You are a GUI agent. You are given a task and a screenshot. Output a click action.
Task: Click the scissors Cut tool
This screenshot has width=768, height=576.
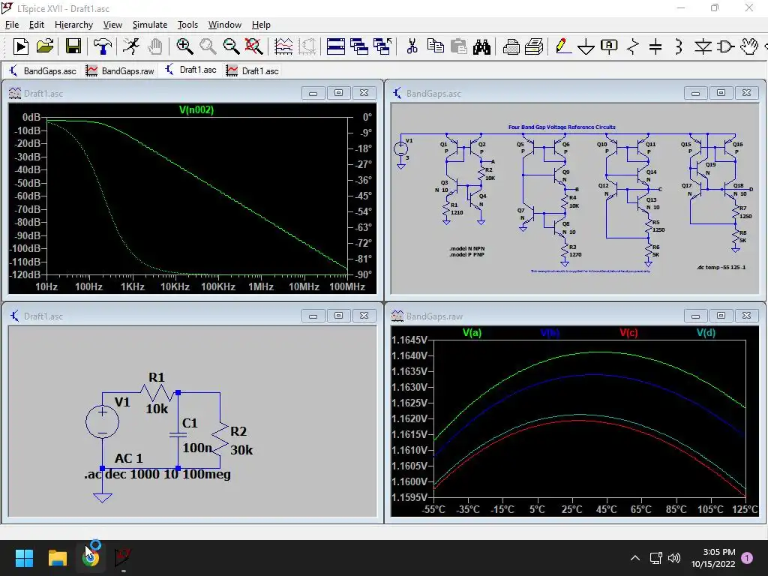(x=412, y=46)
